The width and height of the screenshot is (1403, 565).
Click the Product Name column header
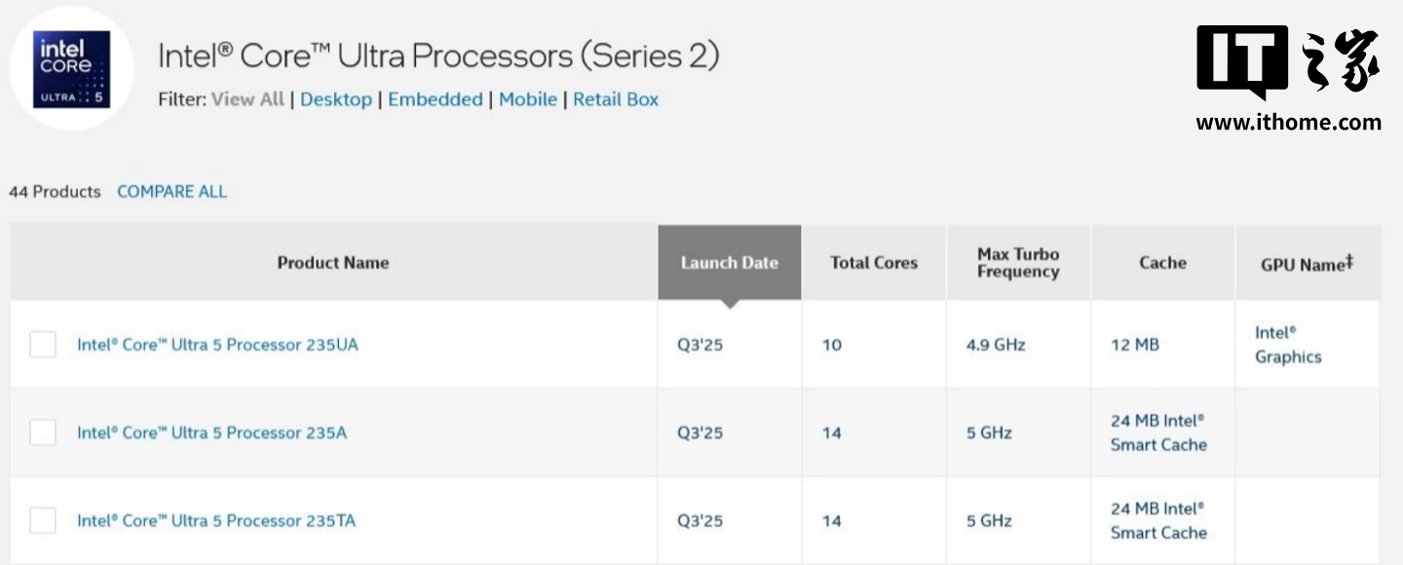tap(332, 262)
